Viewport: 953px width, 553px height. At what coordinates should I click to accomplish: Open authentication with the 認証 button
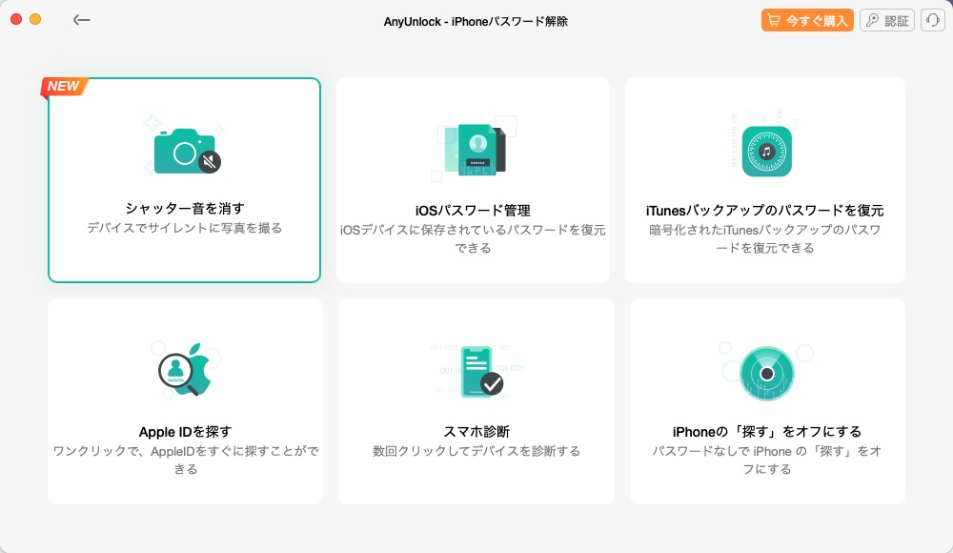887,19
